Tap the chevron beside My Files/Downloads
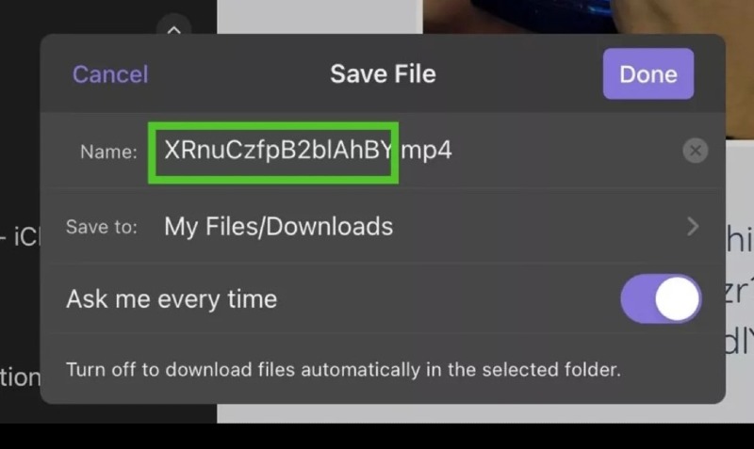This screenshot has width=754, height=449. (x=693, y=227)
